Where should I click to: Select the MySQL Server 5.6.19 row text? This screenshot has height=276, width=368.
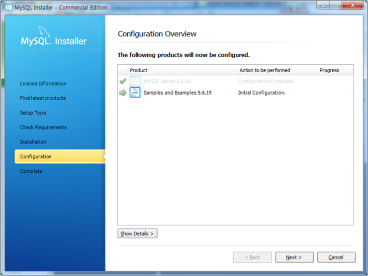(167, 81)
